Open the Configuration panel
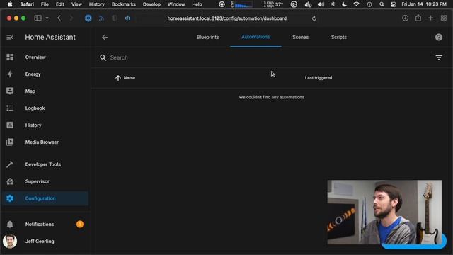453x255 pixels. (45, 198)
